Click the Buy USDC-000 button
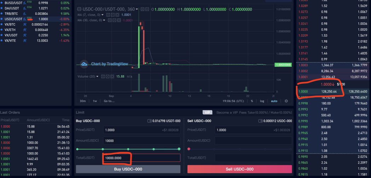Image resolution: width=371 pixels, height=178 pixels. 128,169
